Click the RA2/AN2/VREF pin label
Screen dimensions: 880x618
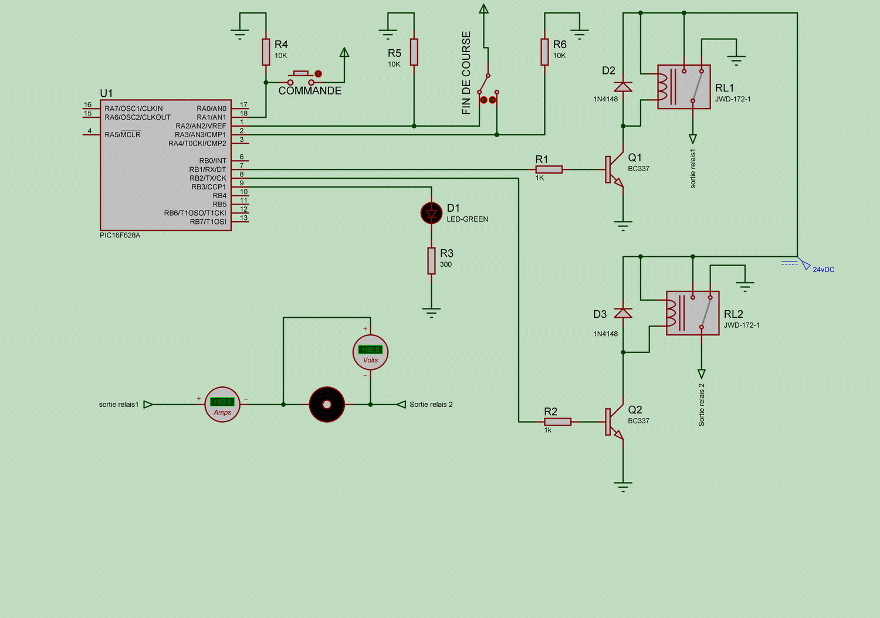201,126
